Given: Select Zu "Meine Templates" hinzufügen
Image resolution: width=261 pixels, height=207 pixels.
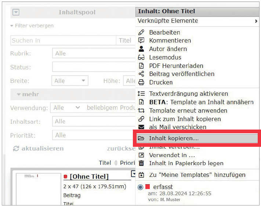Looking at the screenshot, I should (x=197, y=175).
